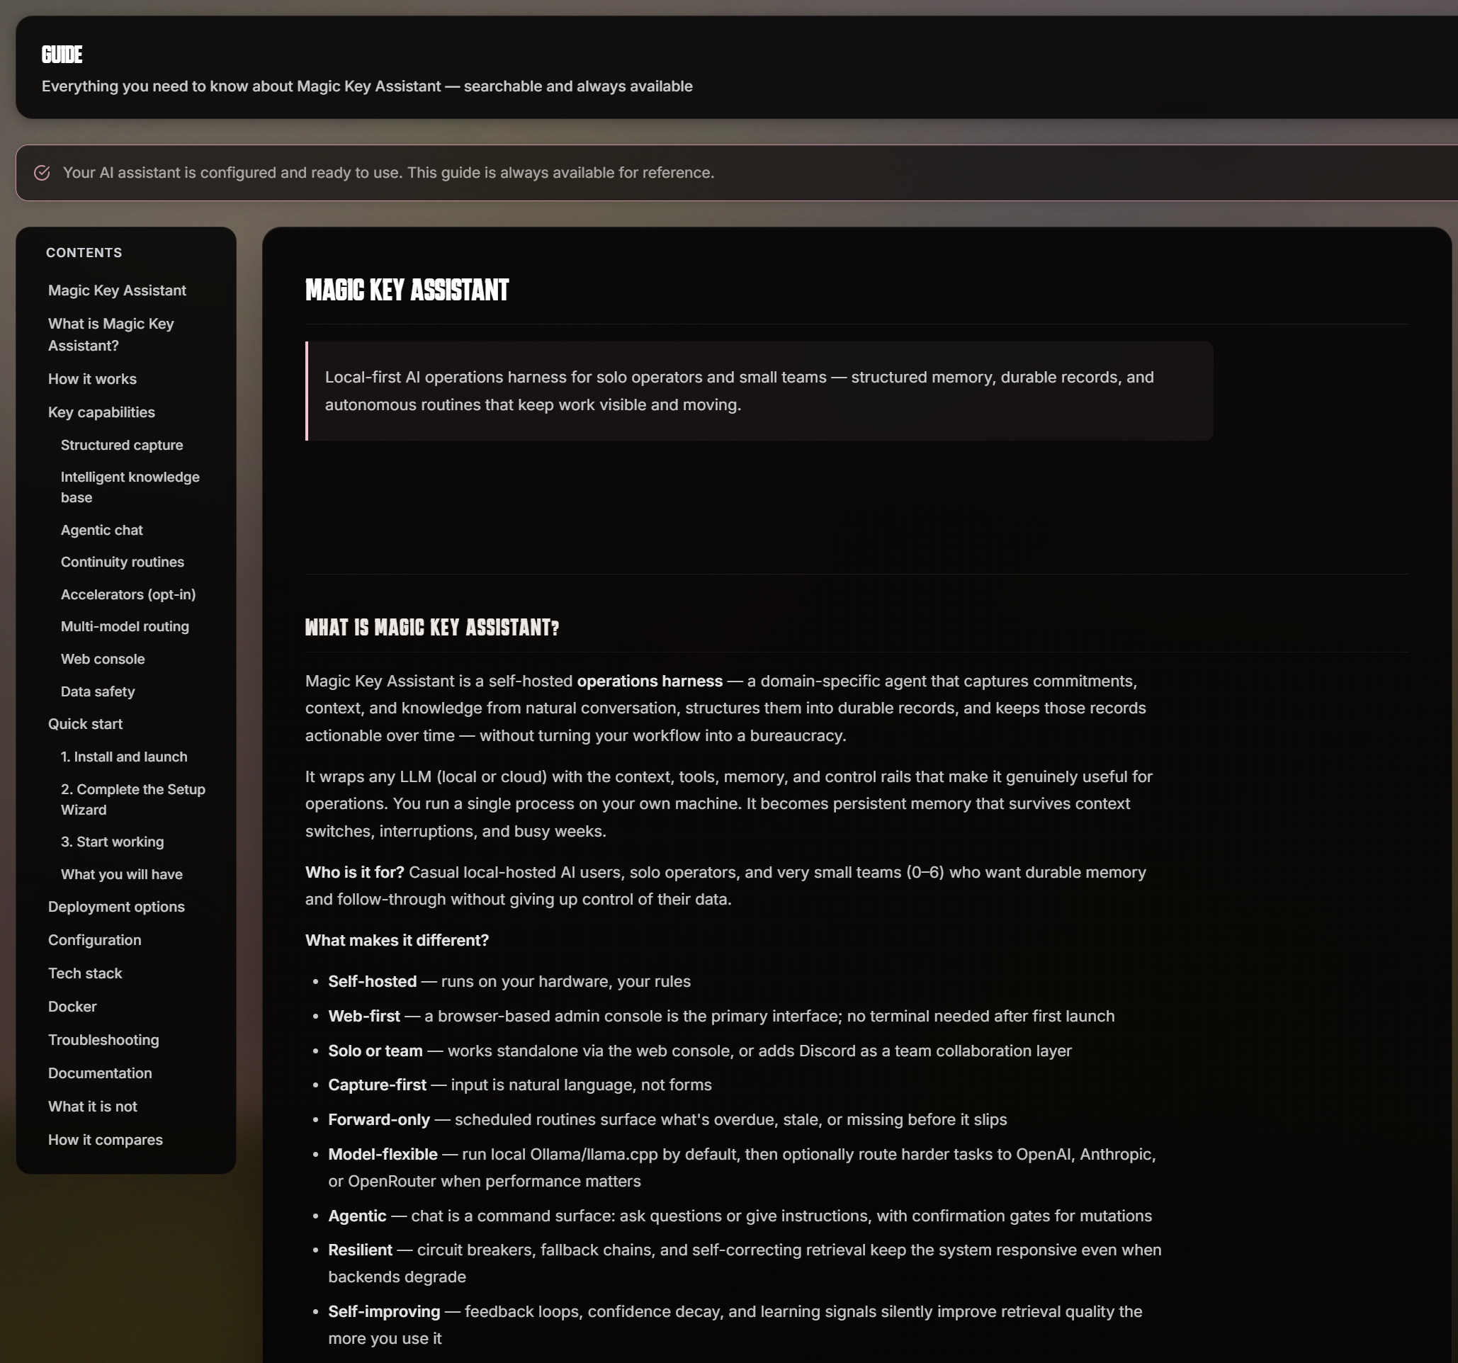Jump to What it is not
The image size is (1458, 1363).
pyautogui.click(x=92, y=1107)
